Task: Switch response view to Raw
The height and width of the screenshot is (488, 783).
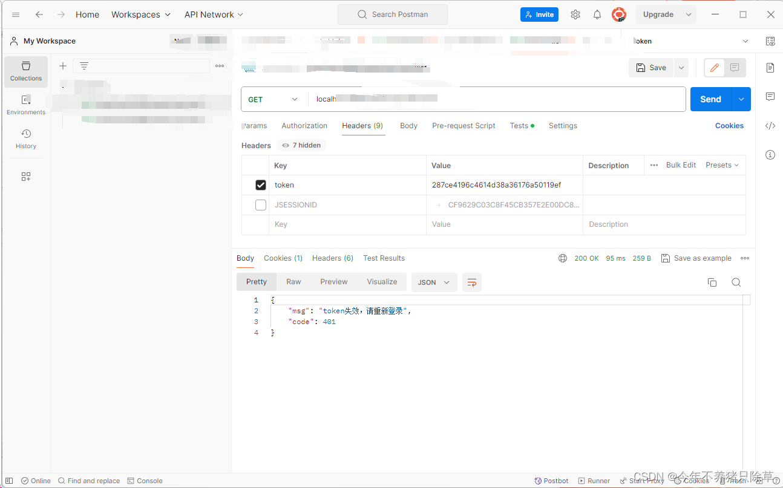Action: [293, 282]
